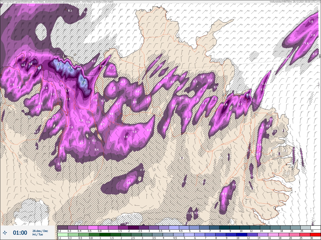This screenshot has width=321, height=240.
Task: Pick upper legend swatch between 0.2 and 0.3
Action: 62,227
